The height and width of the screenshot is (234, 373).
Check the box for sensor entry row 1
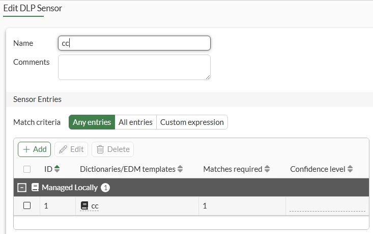tap(27, 205)
